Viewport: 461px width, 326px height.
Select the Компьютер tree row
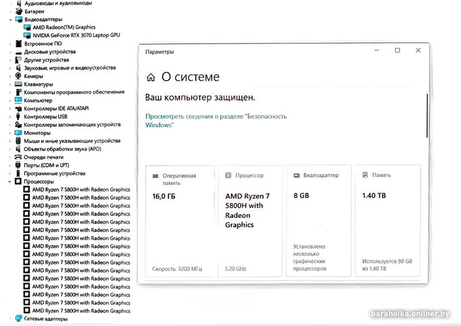coord(38,101)
